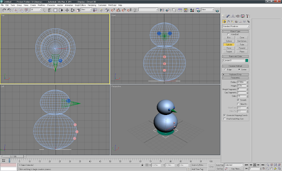Open the Select by Name dialog
This screenshot has height=171, width=282.
[50, 10]
